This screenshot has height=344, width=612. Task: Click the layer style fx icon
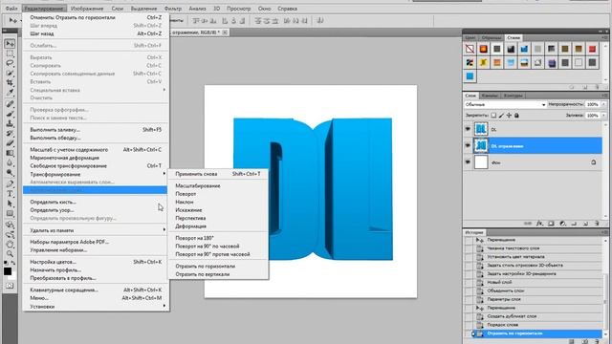[539, 224]
